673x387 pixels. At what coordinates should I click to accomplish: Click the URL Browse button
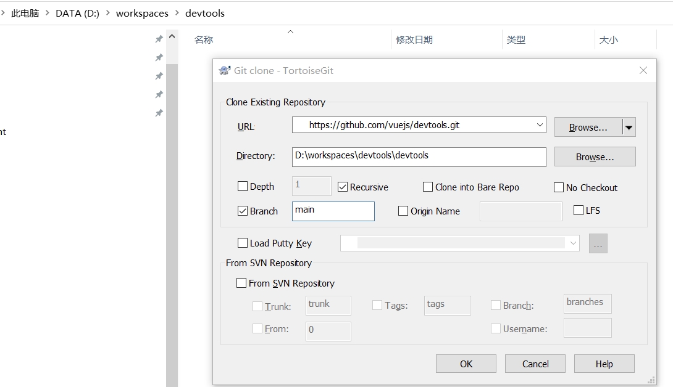coord(588,128)
